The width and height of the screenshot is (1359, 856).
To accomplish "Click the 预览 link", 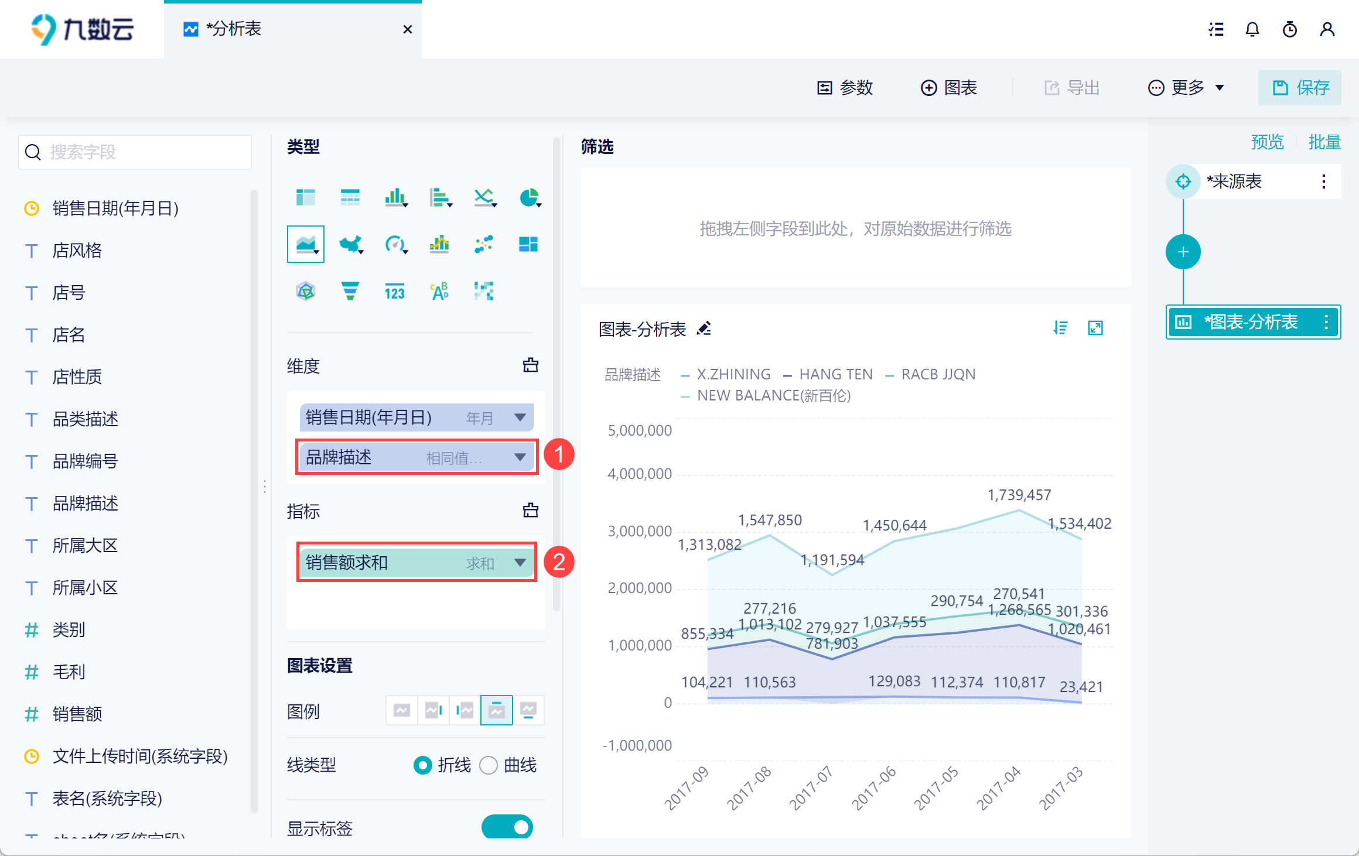I will click(1267, 142).
